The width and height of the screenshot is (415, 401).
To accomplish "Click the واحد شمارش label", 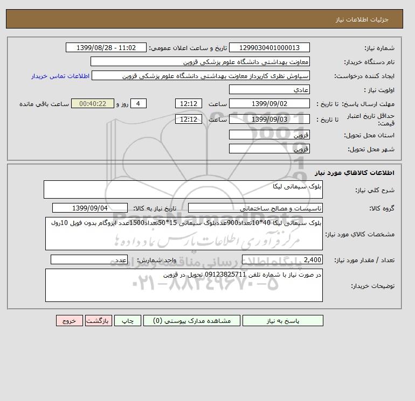I will pos(156,260).
